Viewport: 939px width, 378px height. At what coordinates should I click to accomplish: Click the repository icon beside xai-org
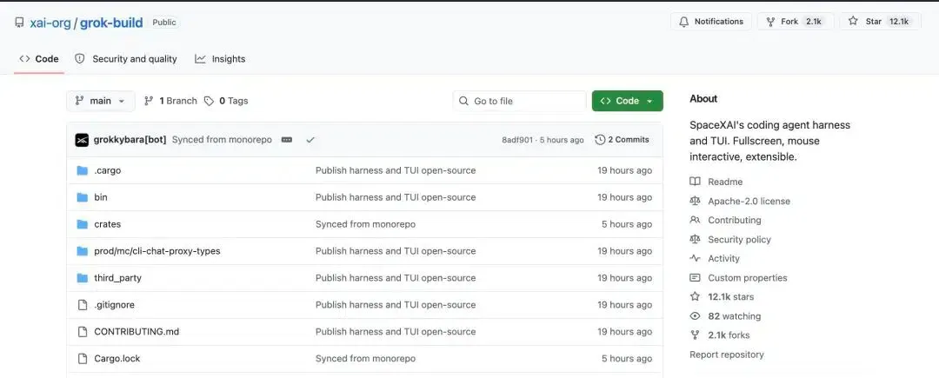pos(20,23)
